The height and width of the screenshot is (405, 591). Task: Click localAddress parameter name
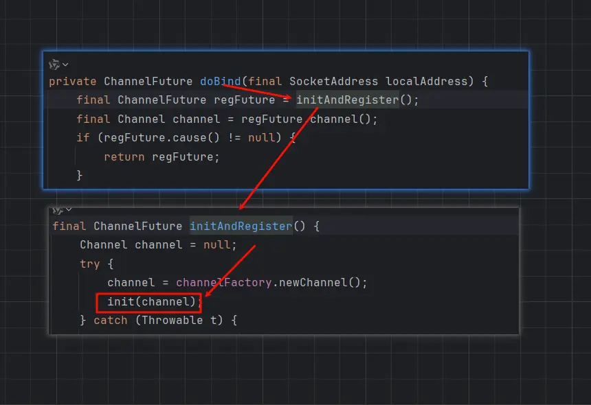click(x=426, y=81)
